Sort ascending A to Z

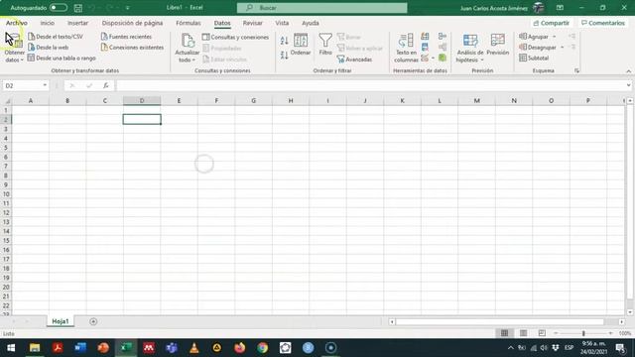(x=285, y=40)
